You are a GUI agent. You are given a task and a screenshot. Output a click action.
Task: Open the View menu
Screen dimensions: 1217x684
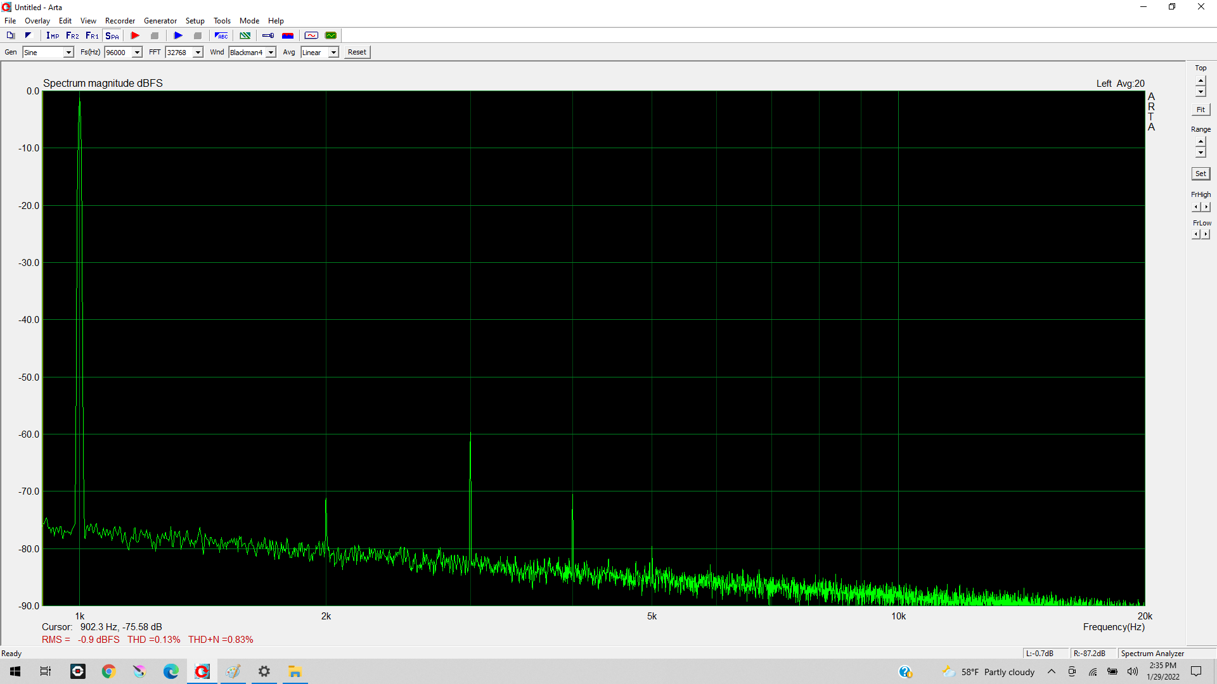tap(88, 21)
